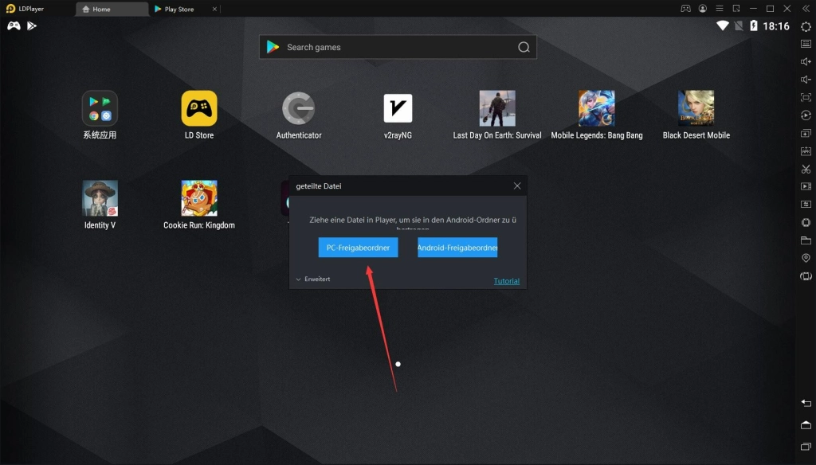This screenshot has height=465, width=816.
Task: Open the hamburger menu in title bar
Action: point(720,8)
